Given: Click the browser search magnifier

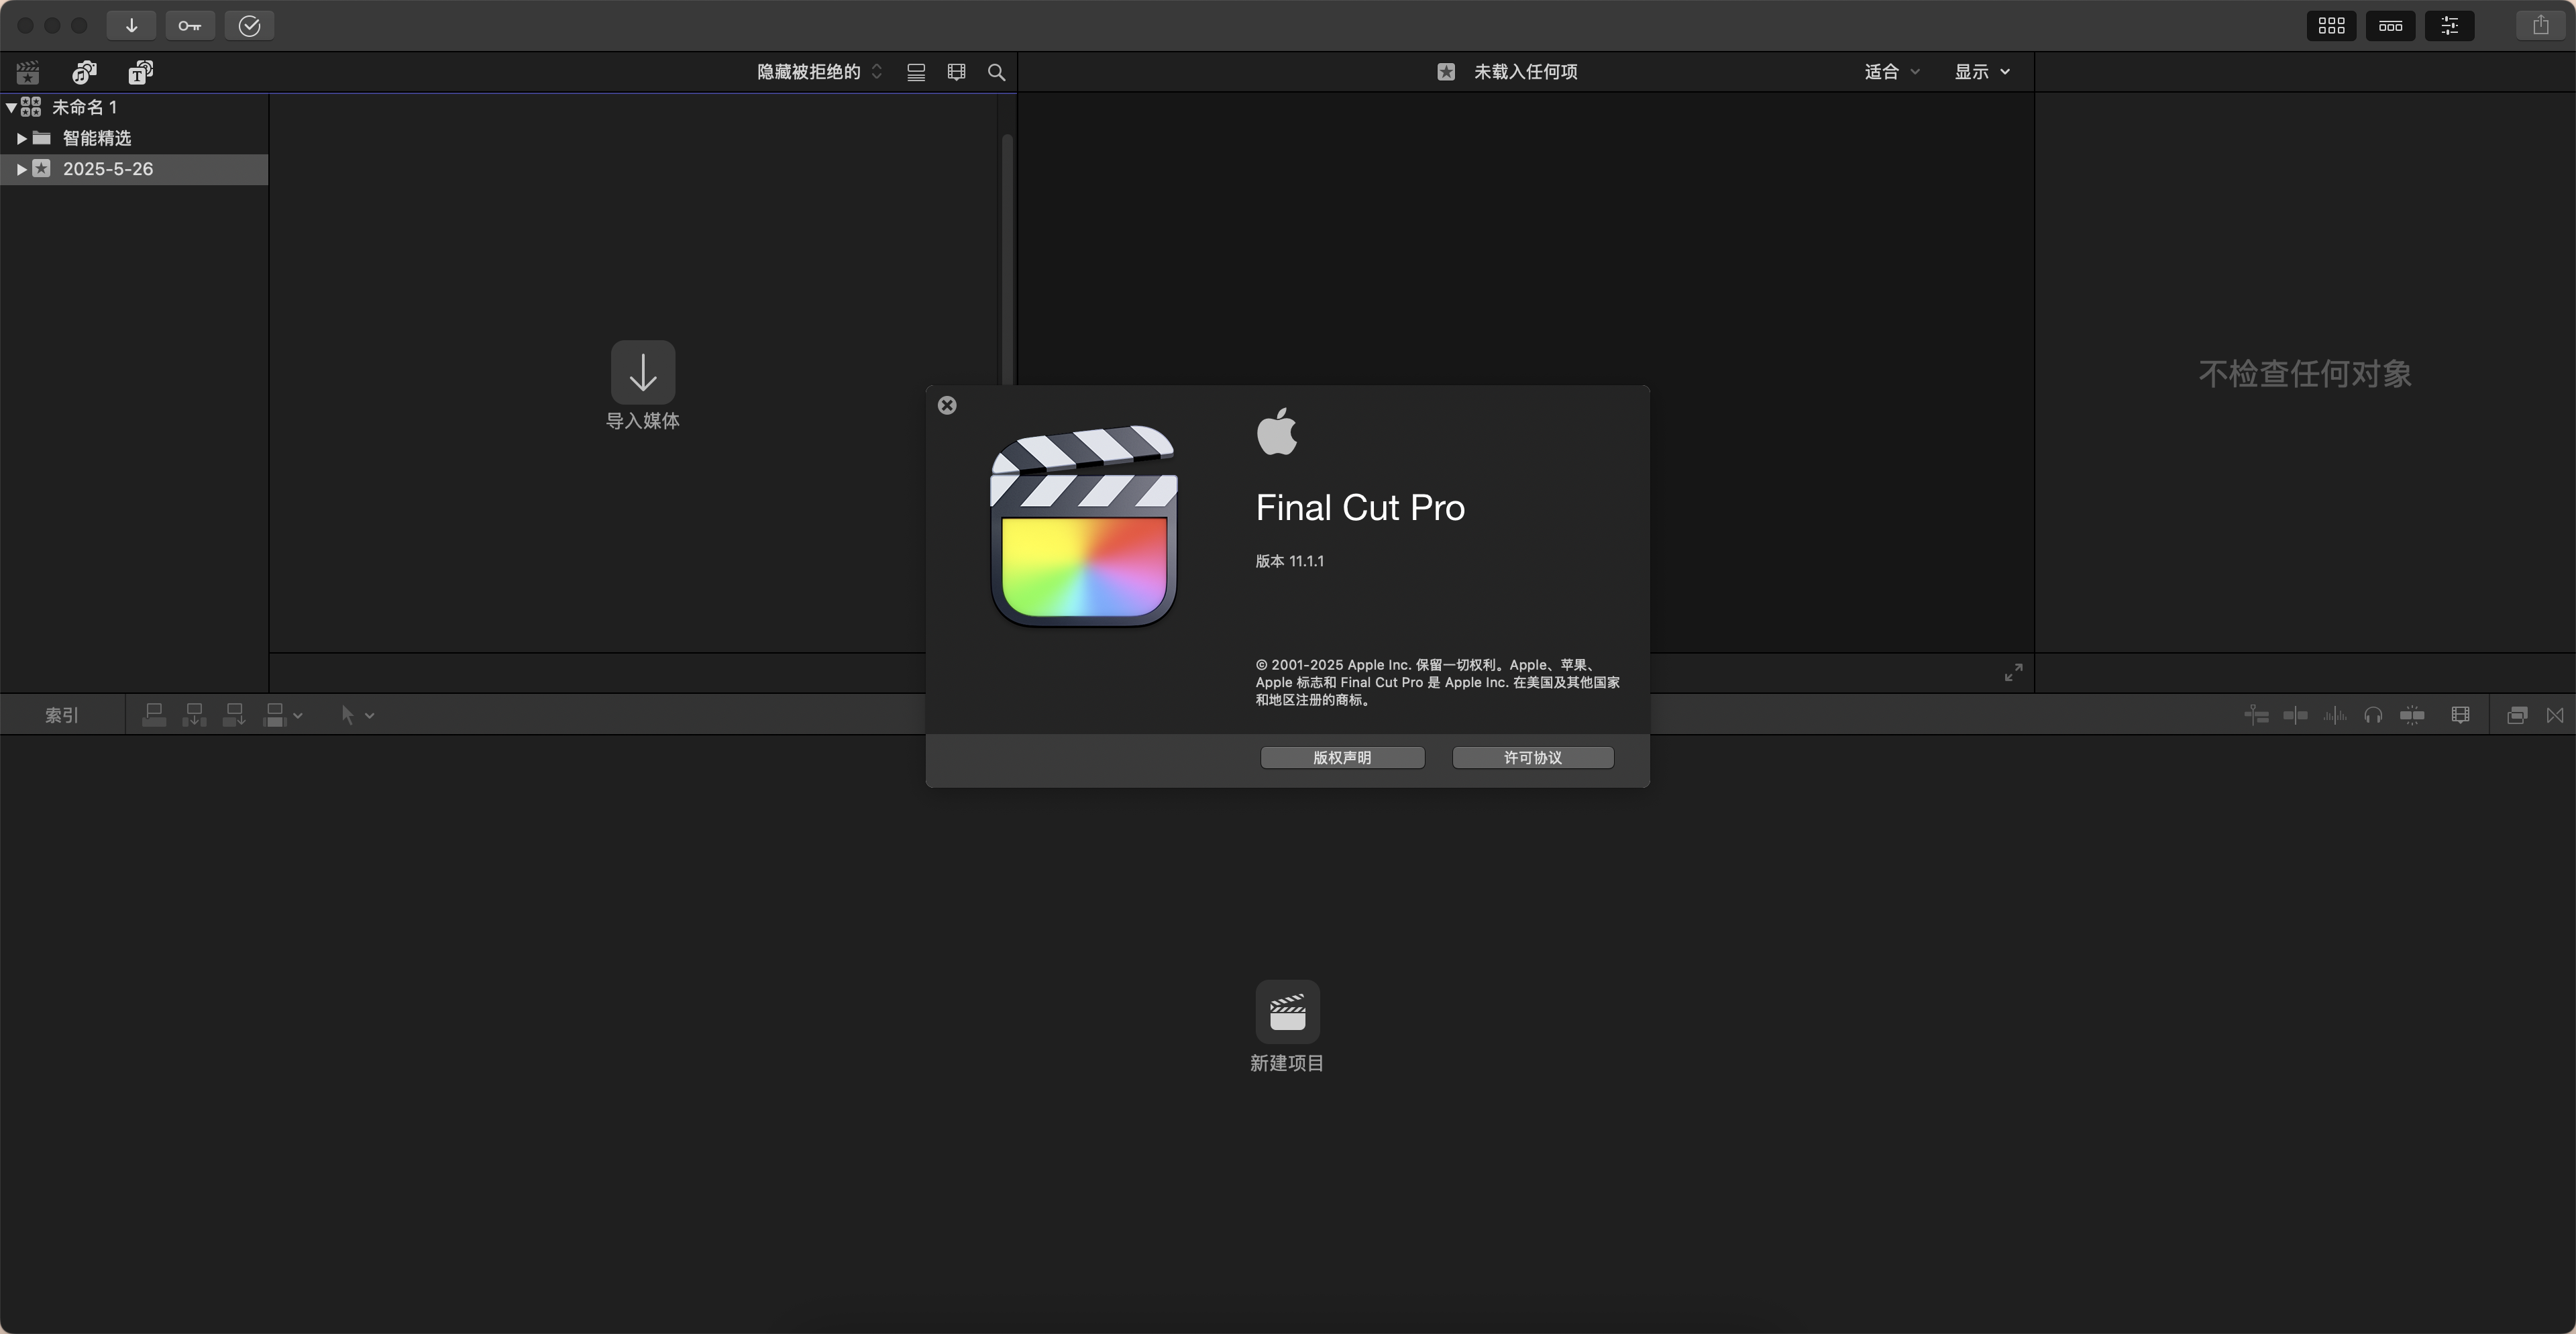Looking at the screenshot, I should 997,72.
